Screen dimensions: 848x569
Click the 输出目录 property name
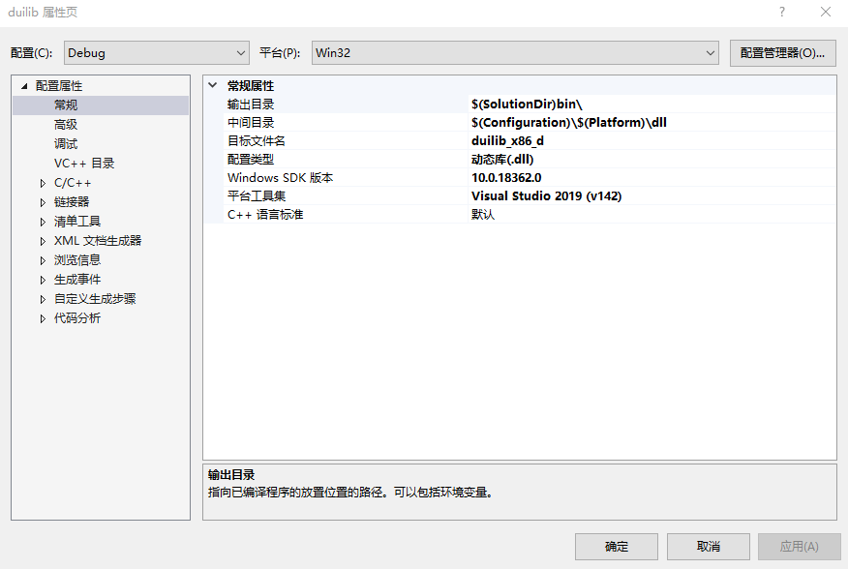pos(251,105)
